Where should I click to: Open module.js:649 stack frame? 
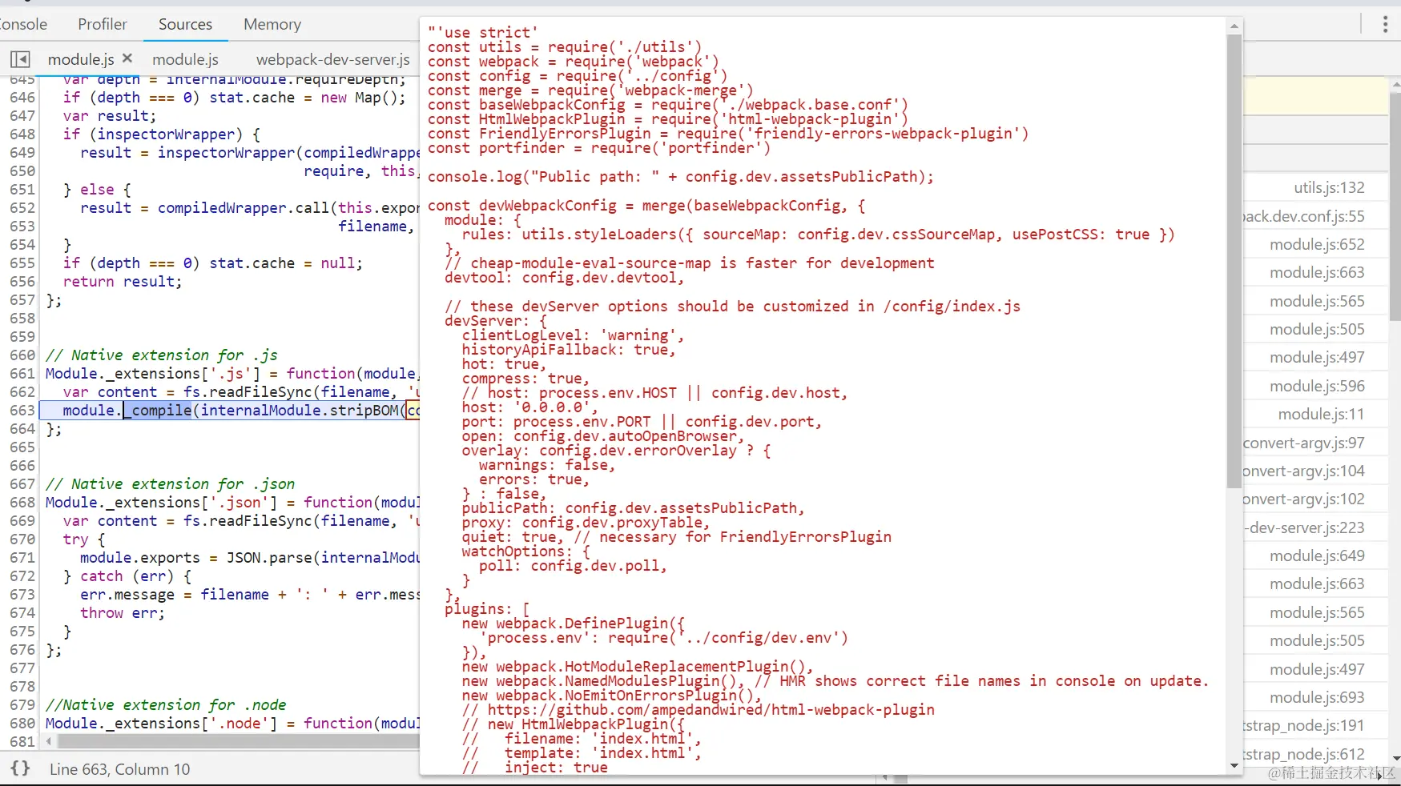pyautogui.click(x=1317, y=555)
